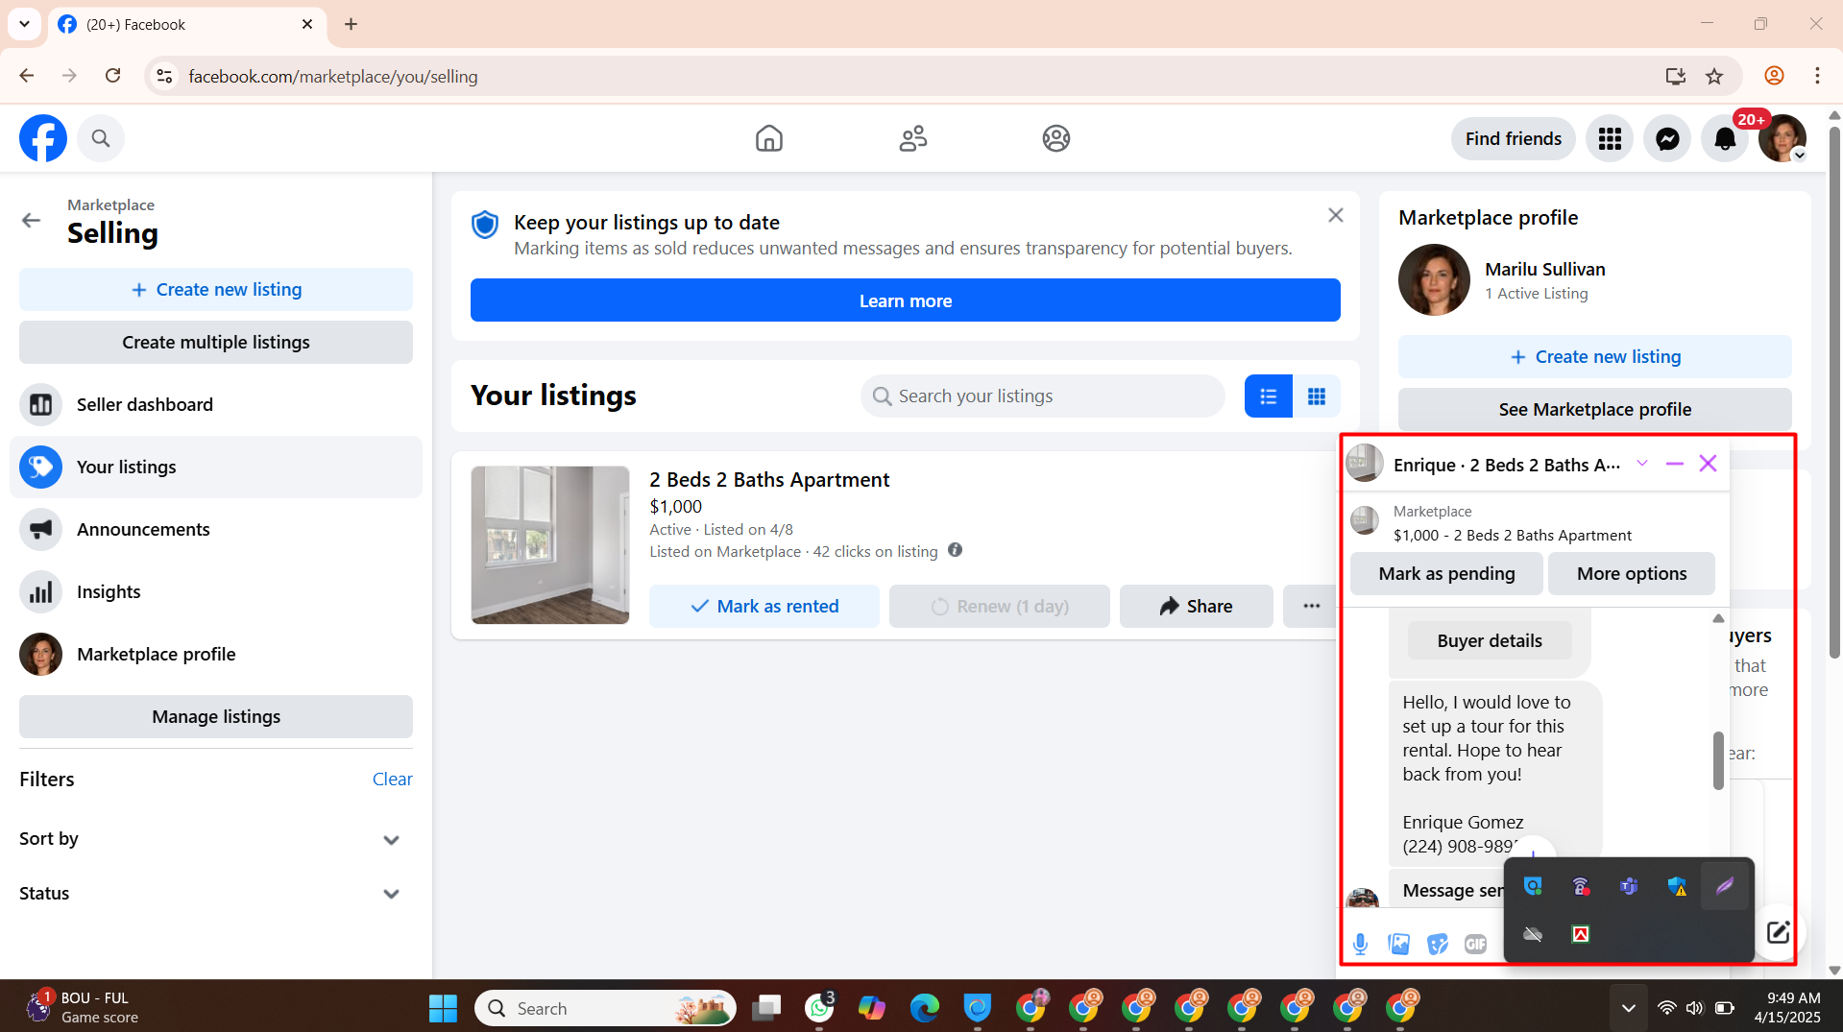Viewport: 1843px width, 1032px height.
Task: Click the Manage listings button
Action: pos(216,716)
